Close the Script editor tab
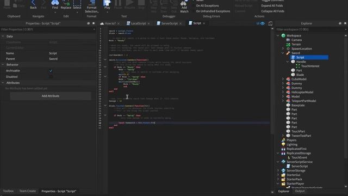 coord(204,23)
